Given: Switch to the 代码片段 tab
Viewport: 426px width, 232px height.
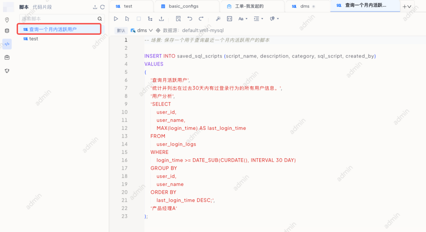Looking at the screenshot, I should click(x=42, y=7).
